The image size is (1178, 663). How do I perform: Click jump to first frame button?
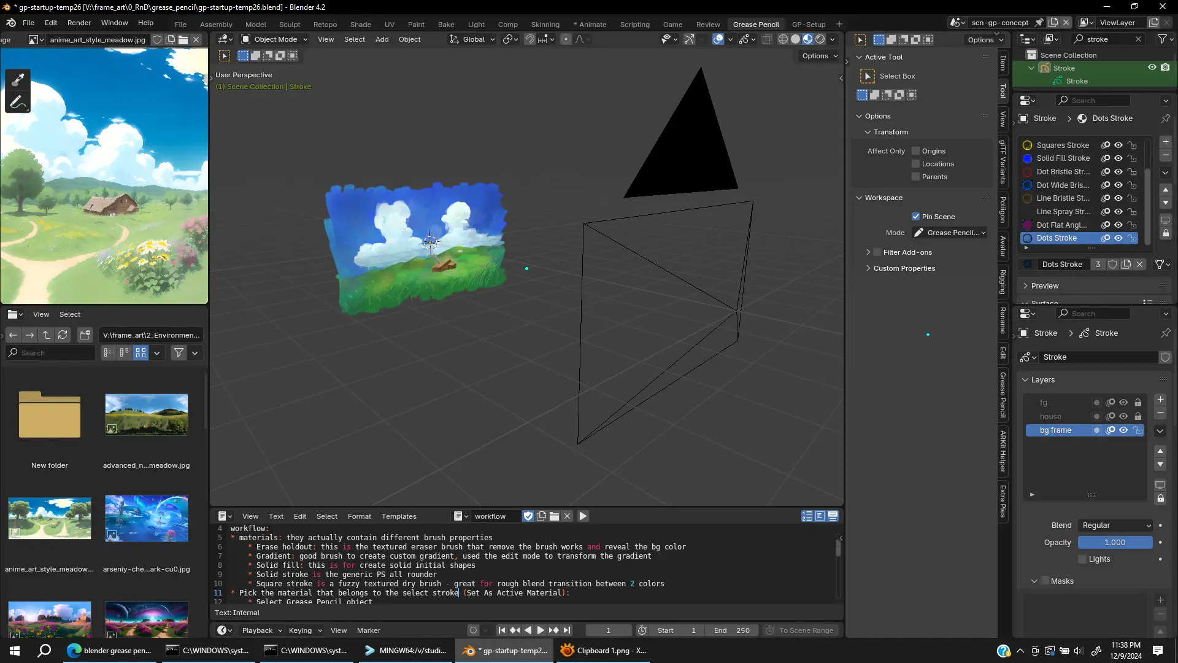[501, 630]
